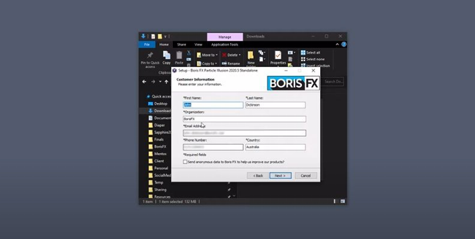Select the Resources folder in navigation pane
The width and height of the screenshot is (475, 239).
click(x=159, y=197)
